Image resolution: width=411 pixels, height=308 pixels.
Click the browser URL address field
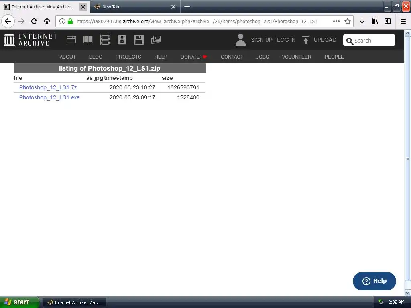[x=197, y=21]
